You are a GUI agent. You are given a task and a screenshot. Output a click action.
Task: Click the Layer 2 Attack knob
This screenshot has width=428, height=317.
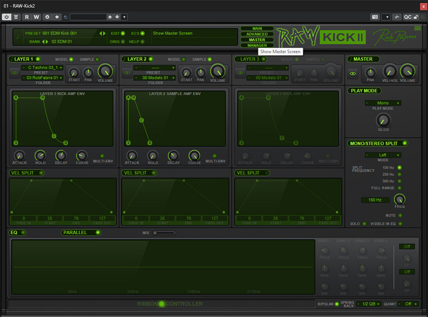click(132, 155)
